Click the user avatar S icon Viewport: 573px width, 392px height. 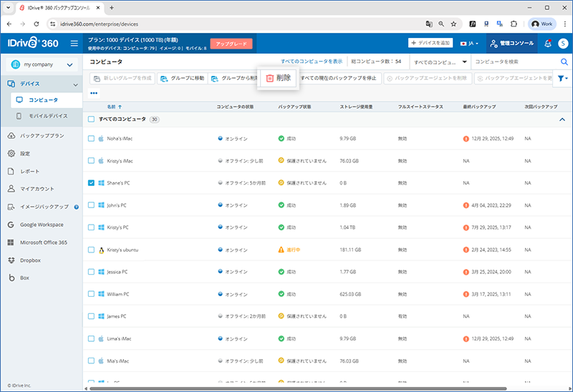point(562,44)
